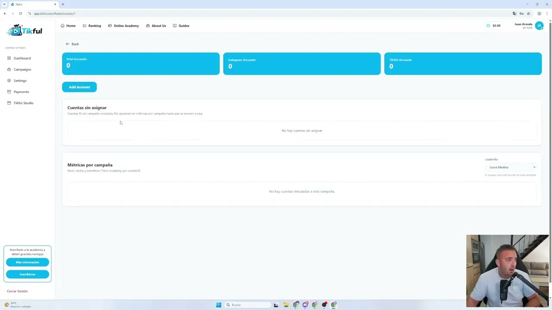Expand the Campaña dropdown showing Laura Medina
This screenshot has height=310, width=552.
click(x=511, y=167)
